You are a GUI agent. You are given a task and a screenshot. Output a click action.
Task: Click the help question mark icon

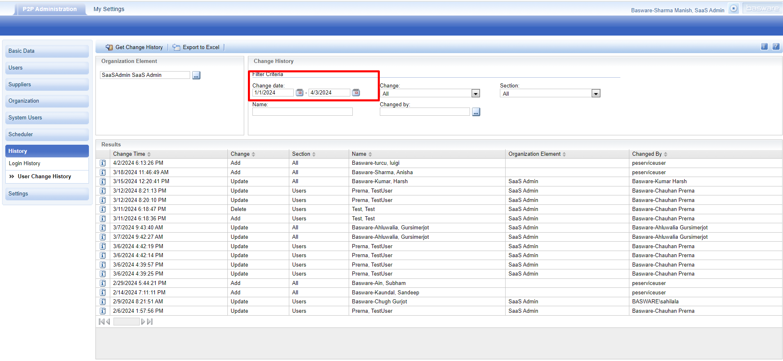[776, 47]
